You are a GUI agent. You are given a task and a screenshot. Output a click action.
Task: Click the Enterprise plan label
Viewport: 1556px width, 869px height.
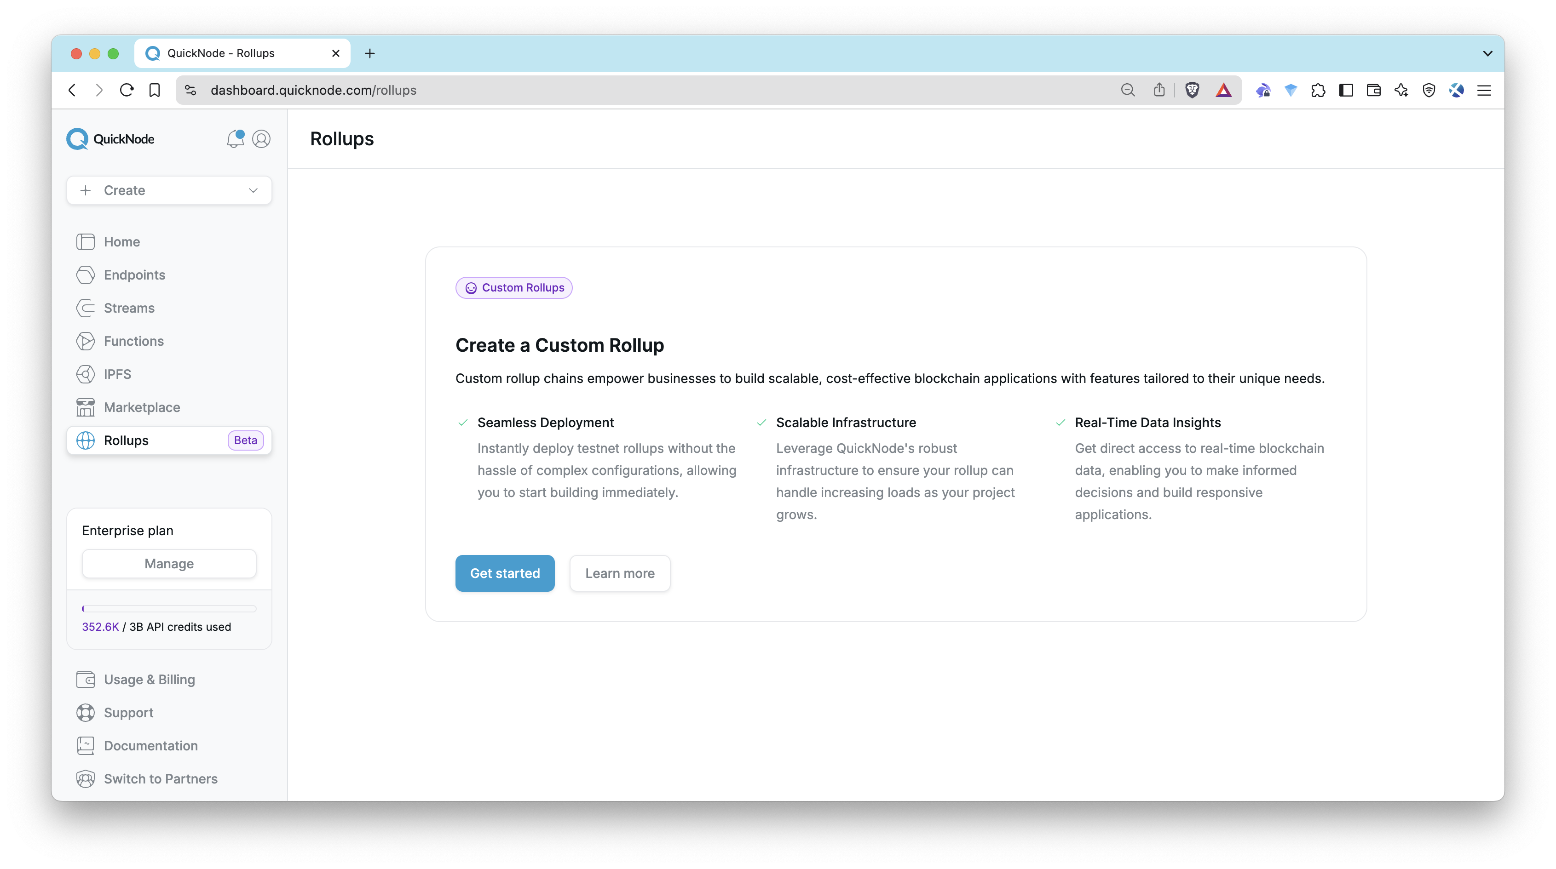pos(127,531)
